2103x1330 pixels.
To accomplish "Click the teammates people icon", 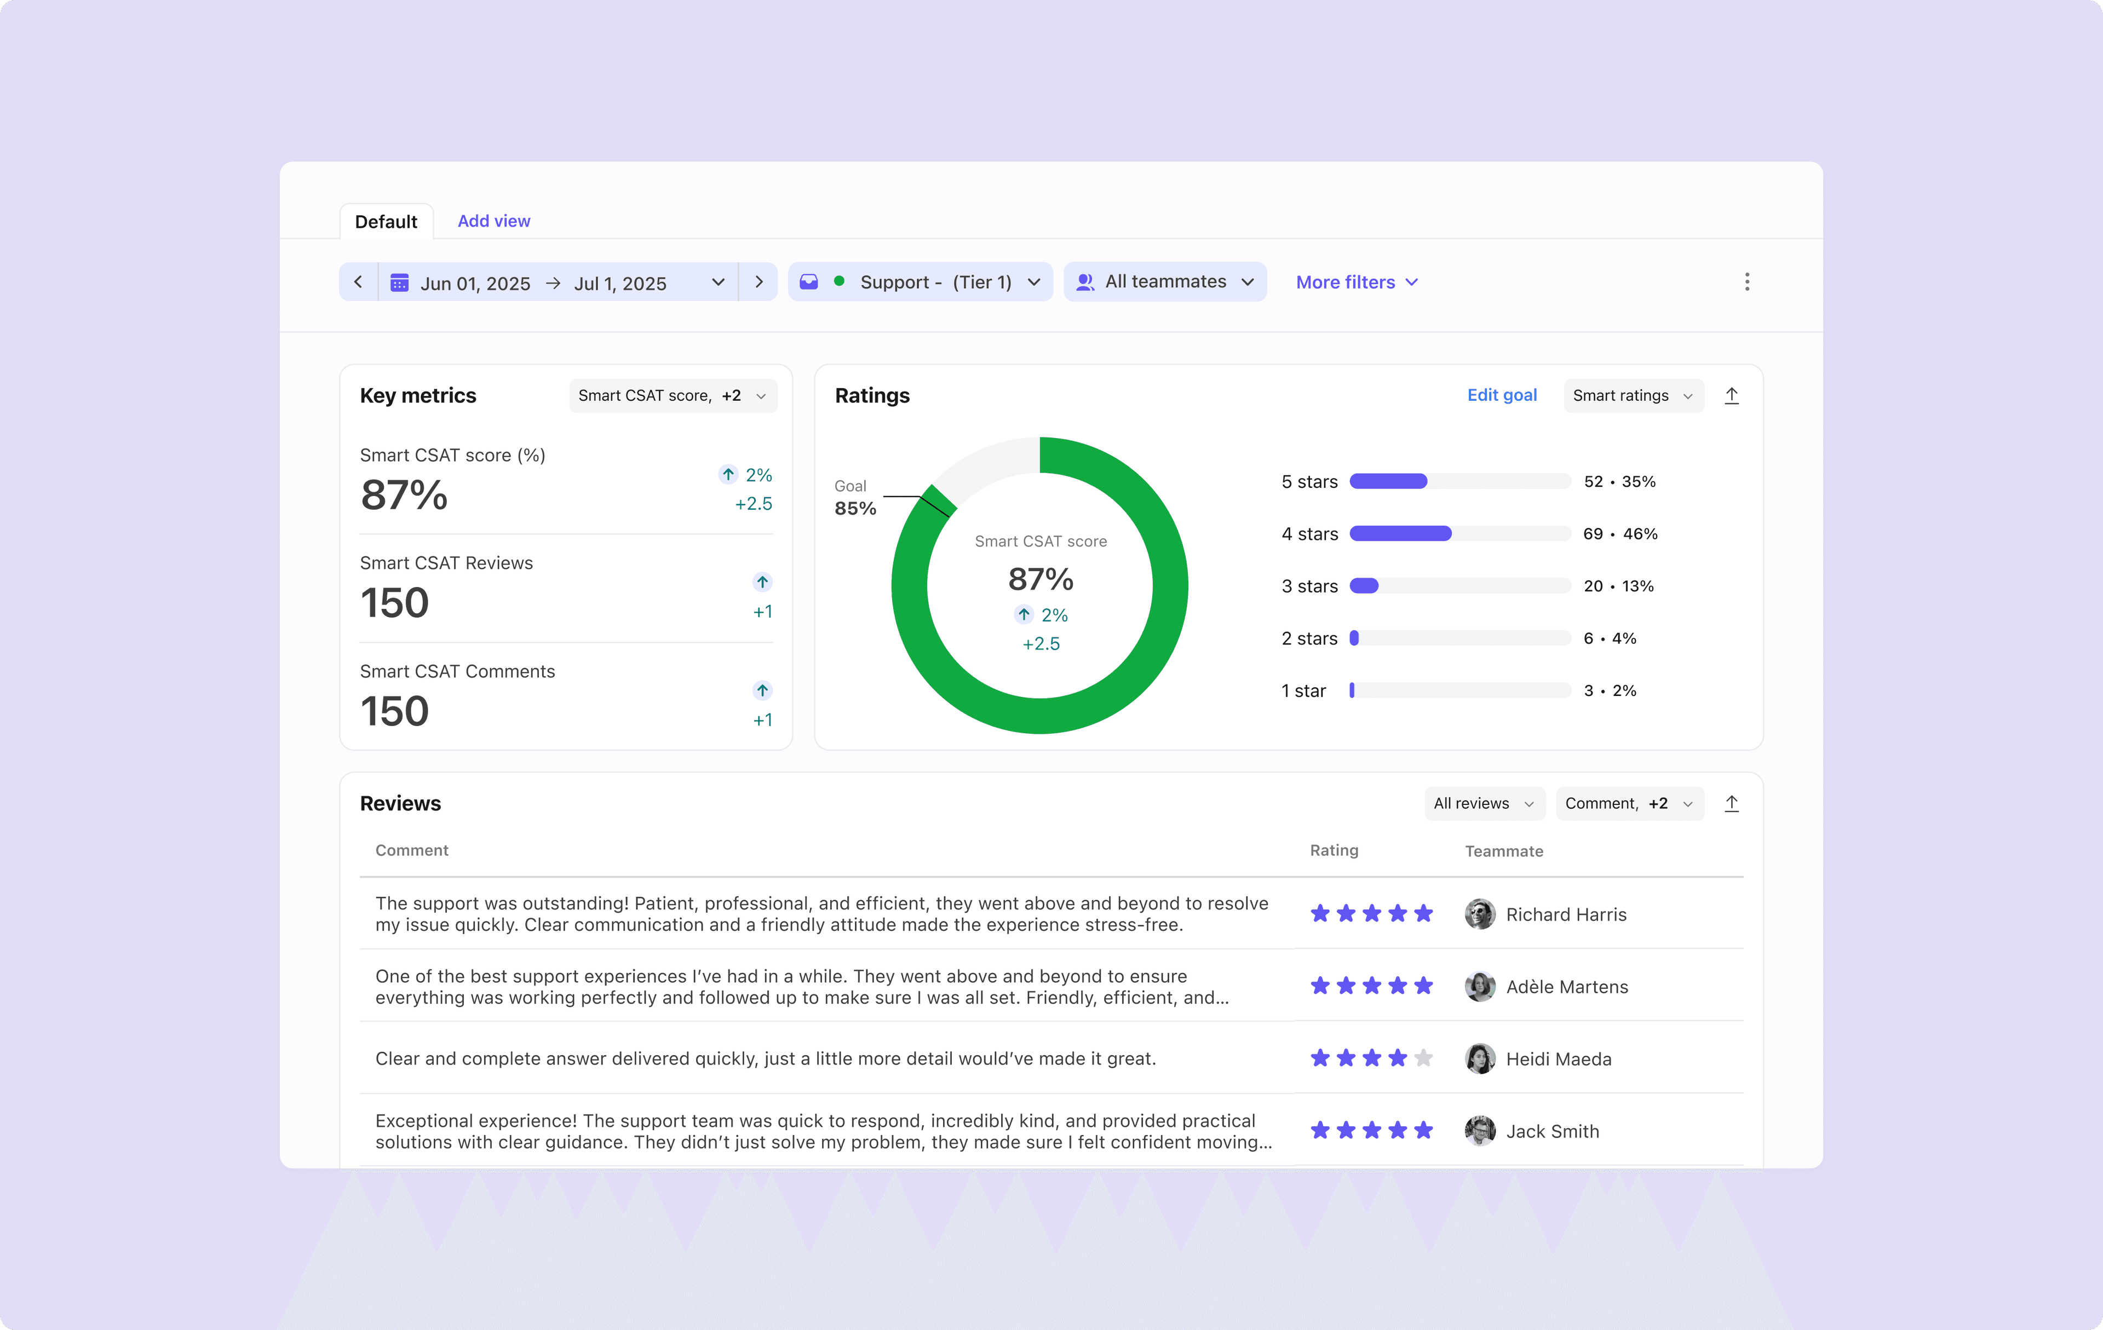I will (x=1085, y=282).
